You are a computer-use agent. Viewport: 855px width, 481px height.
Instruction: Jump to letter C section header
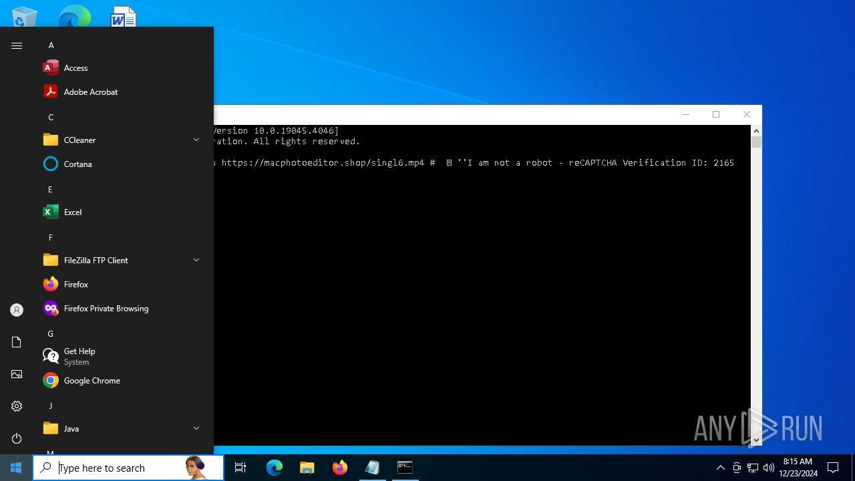tap(51, 118)
